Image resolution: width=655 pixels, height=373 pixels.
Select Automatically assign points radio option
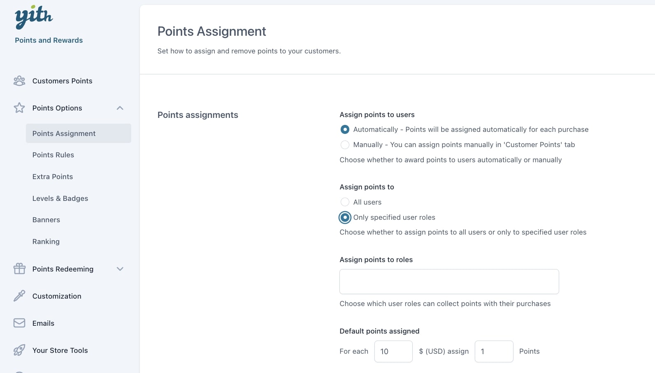coord(345,129)
